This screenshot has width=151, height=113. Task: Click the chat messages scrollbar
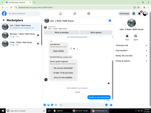click(112, 80)
